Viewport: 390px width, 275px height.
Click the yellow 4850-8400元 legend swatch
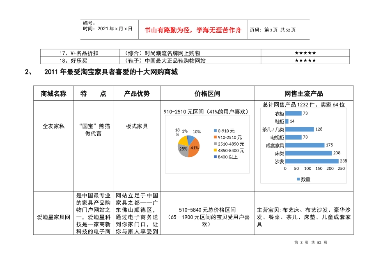[x=215, y=150]
